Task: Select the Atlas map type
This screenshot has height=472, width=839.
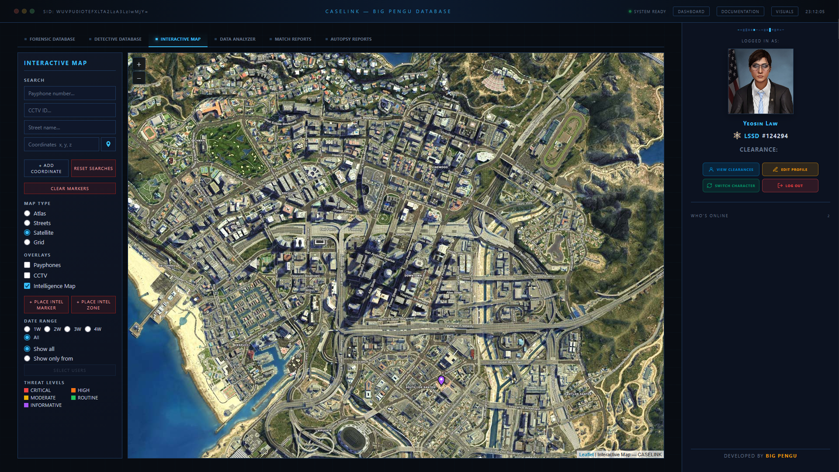Action: click(x=27, y=213)
